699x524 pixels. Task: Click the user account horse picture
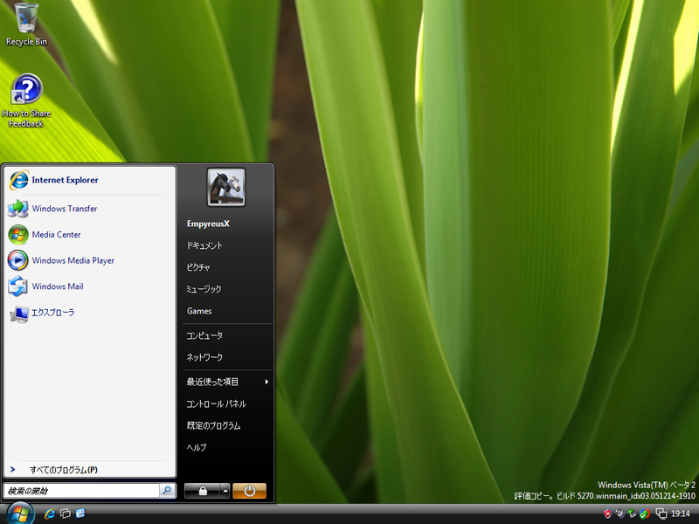[226, 187]
